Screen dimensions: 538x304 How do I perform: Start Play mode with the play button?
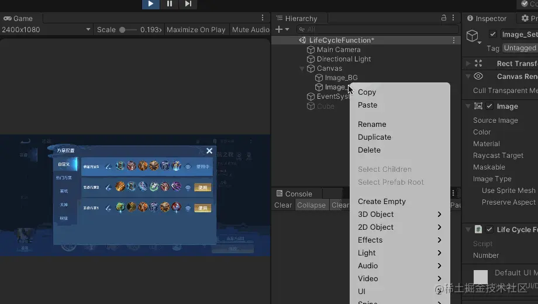click(x=151, y=4)
